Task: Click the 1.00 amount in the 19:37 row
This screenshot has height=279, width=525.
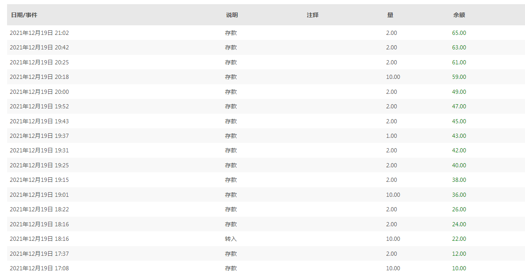Action: (391, 136)
